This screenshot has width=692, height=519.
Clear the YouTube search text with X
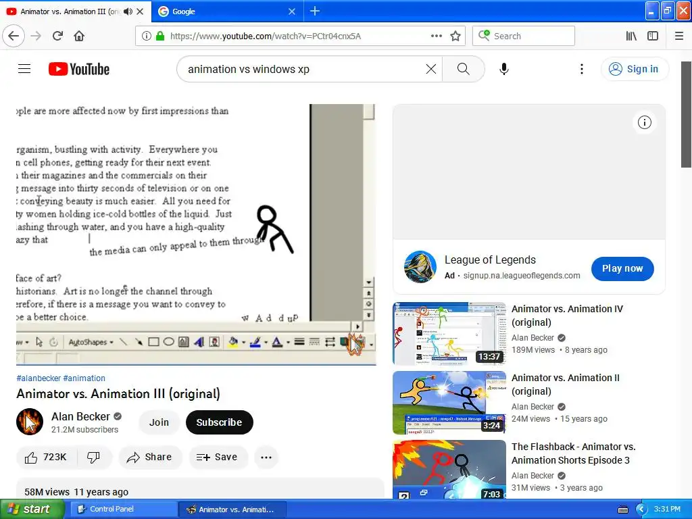pos(431,69)
